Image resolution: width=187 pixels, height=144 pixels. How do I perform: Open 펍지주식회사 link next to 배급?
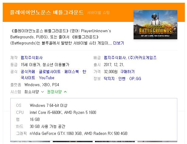tap(115, 58)
